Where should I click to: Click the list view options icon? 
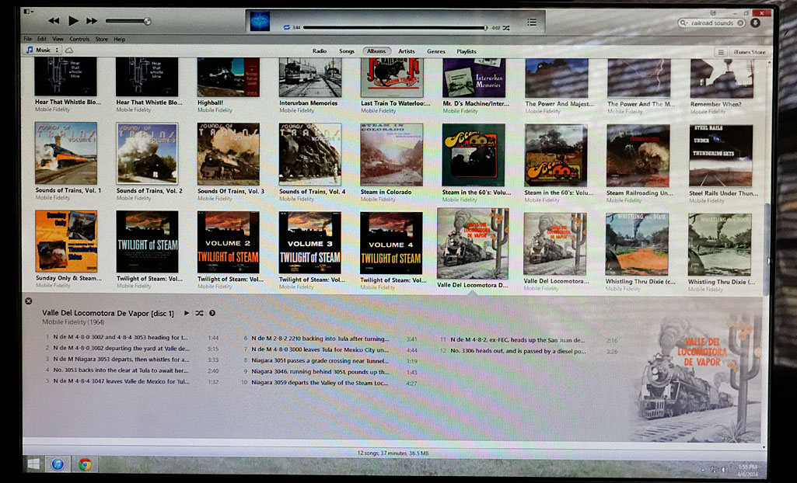coord(721,52)
